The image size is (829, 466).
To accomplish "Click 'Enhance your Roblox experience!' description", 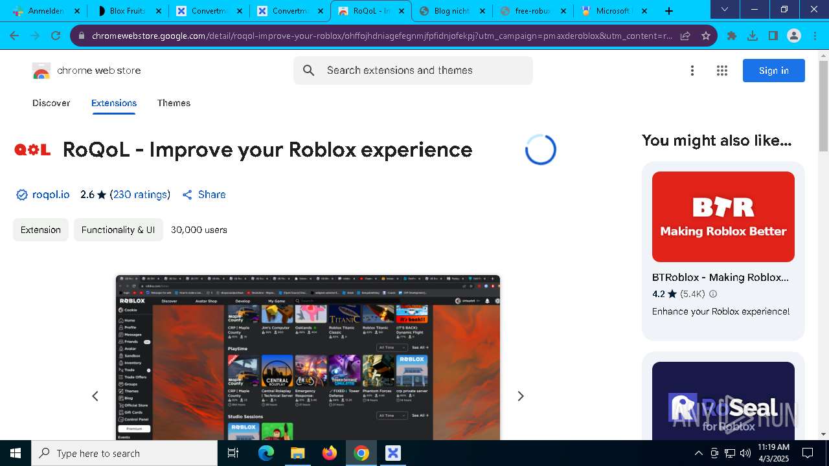I will [721, 311].
